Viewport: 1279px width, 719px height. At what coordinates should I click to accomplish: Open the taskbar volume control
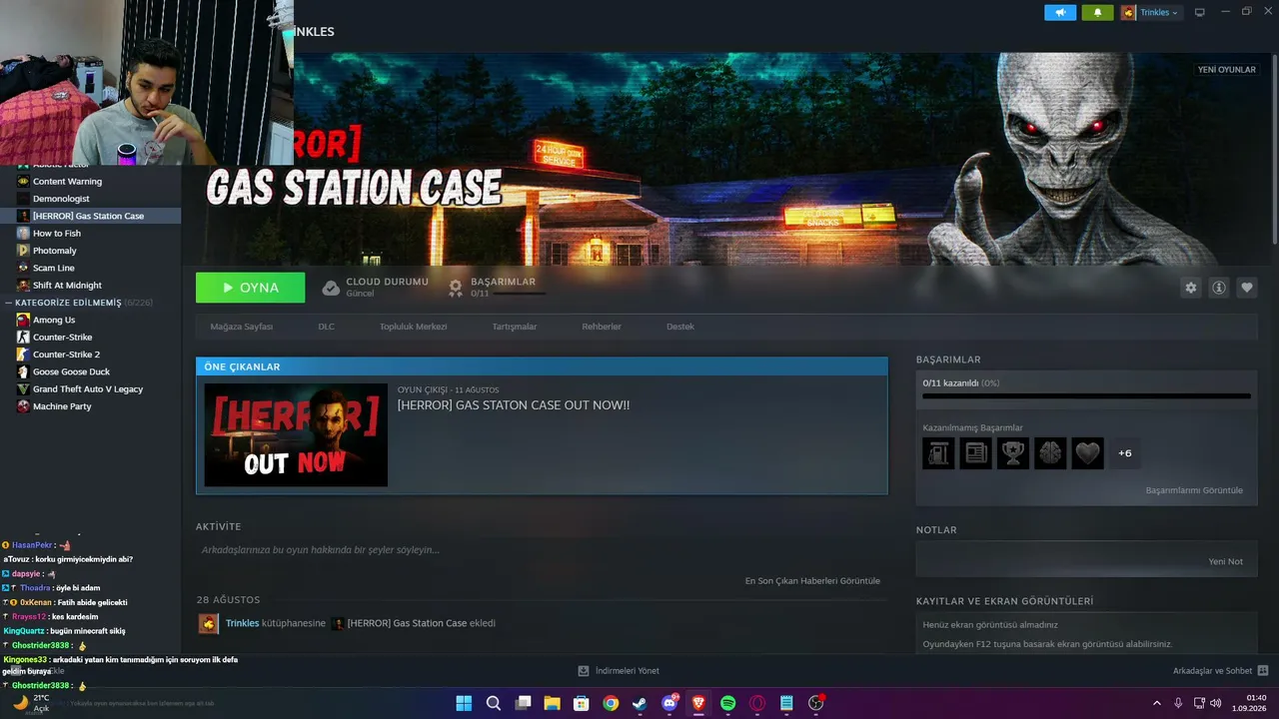pos(1215,703)
